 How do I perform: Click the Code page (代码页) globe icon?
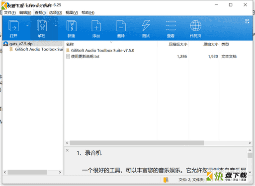[x=196, y=26]
